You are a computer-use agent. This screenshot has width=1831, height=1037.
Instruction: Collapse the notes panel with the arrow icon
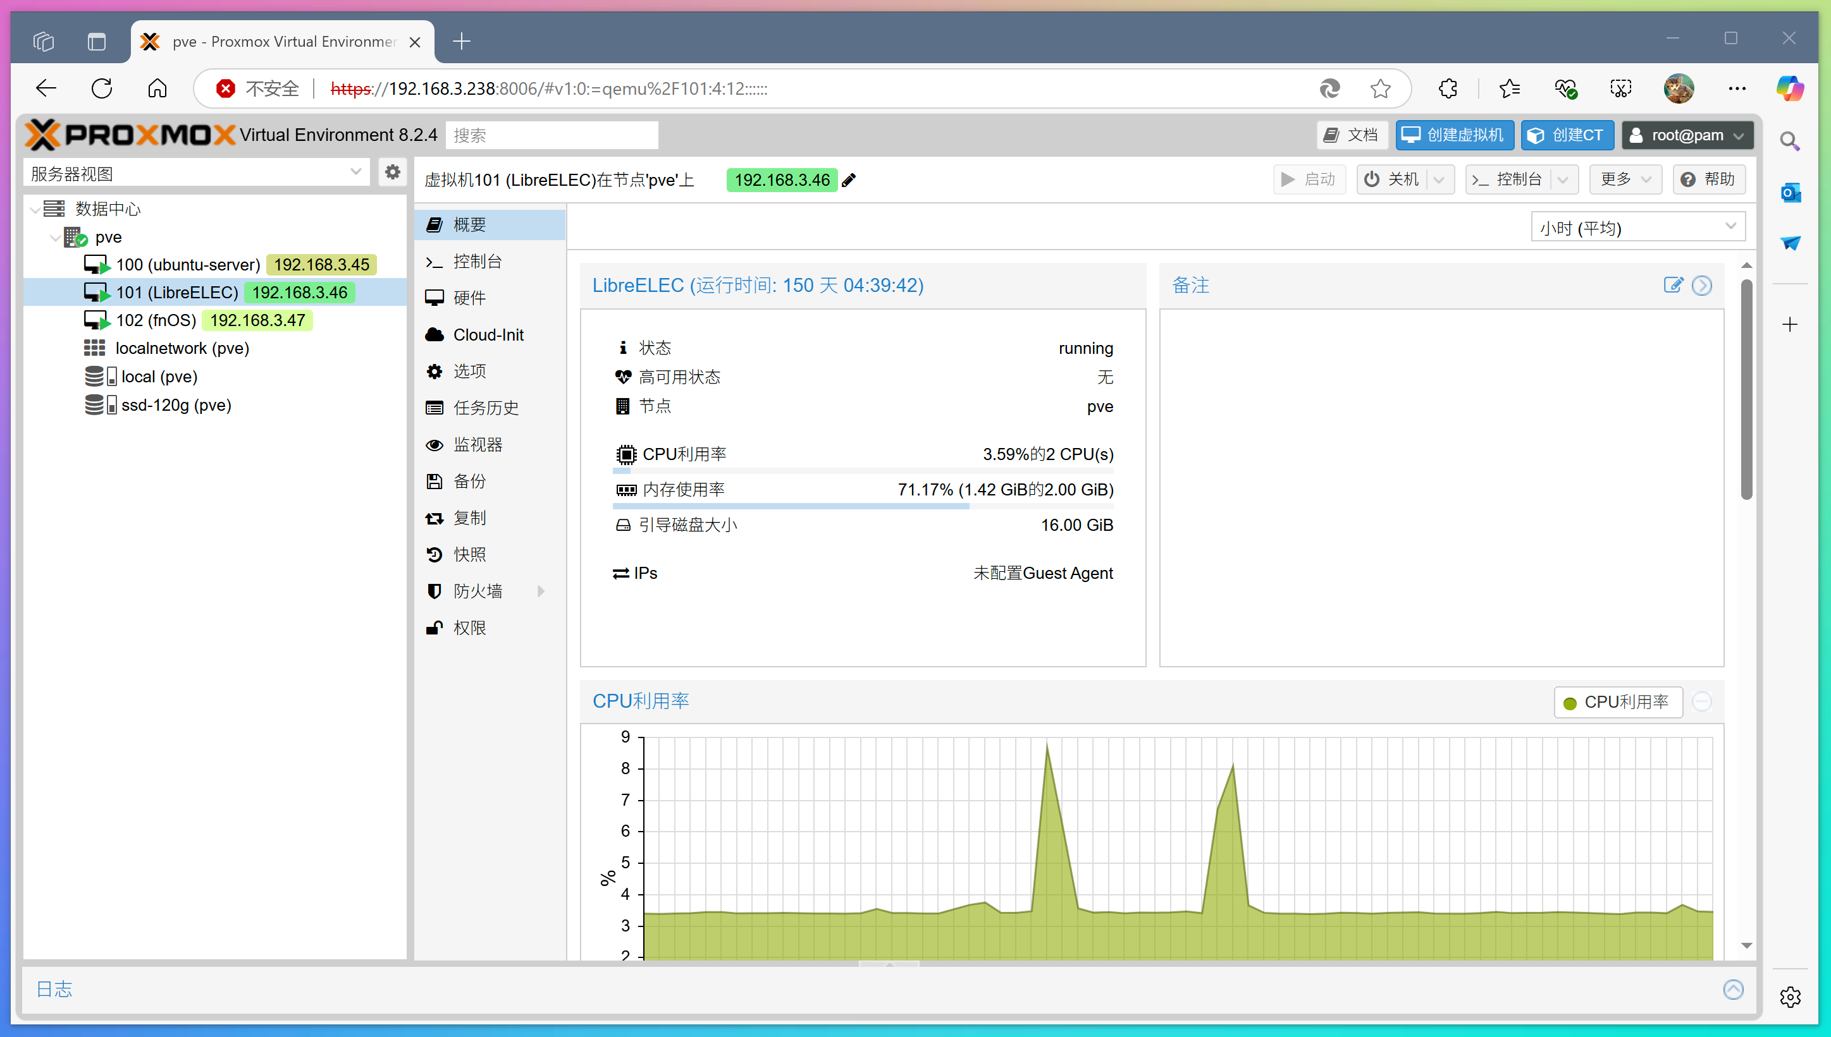[1702, 286]
